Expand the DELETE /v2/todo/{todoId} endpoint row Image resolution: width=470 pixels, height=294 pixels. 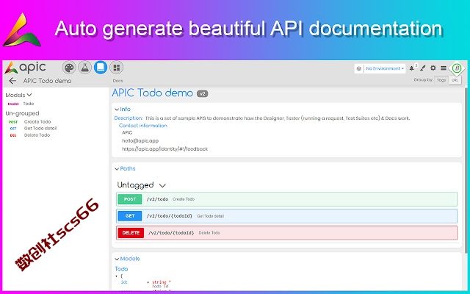(287, 233)
